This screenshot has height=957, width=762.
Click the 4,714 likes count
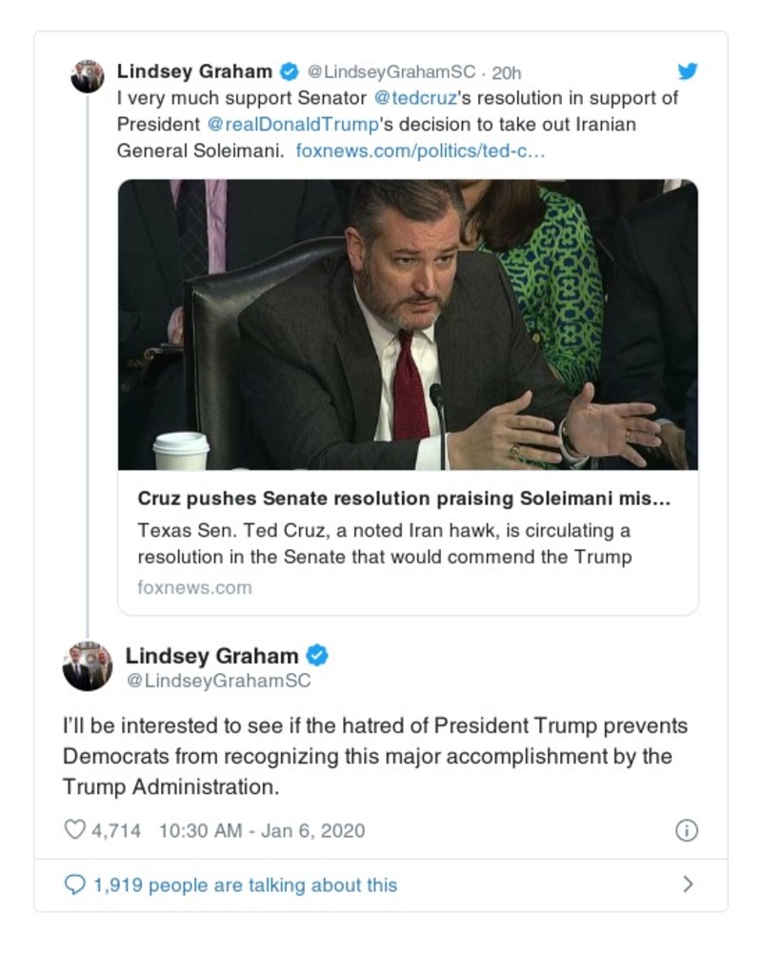(x=116, y=830)
